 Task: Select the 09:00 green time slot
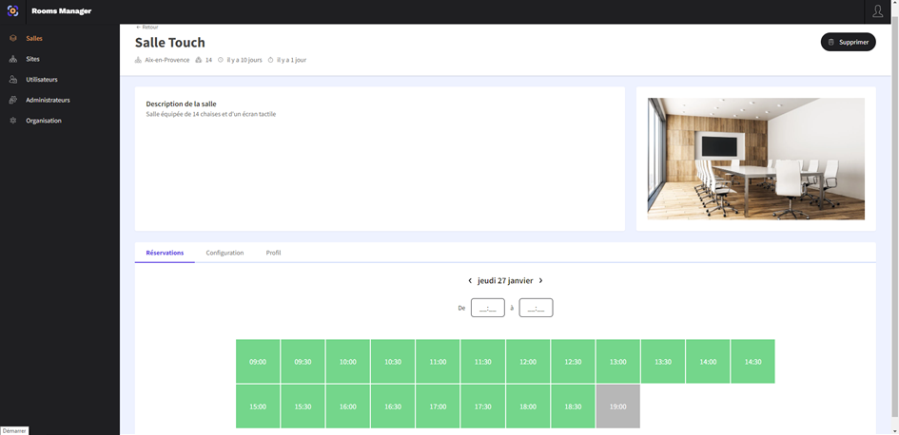258,362
